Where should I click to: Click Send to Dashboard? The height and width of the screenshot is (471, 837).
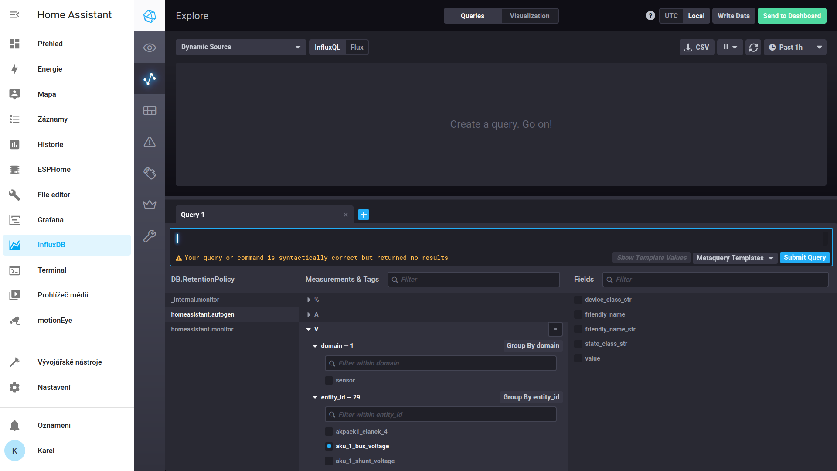792,16
